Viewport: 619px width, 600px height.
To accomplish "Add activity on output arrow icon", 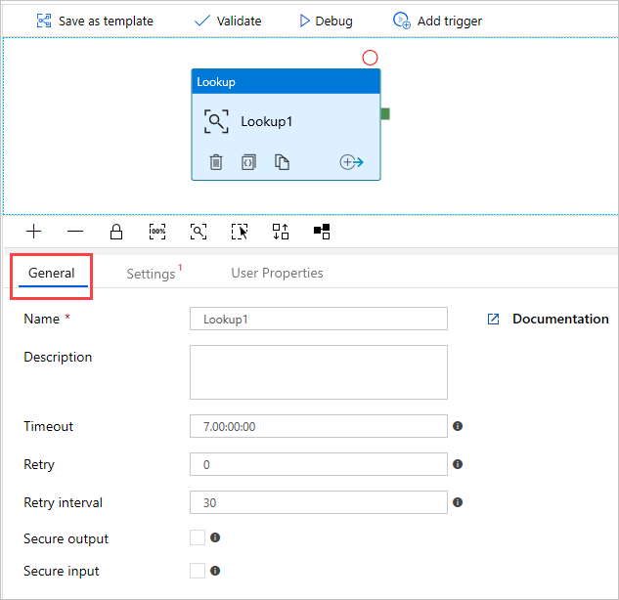I will (351, 162).
